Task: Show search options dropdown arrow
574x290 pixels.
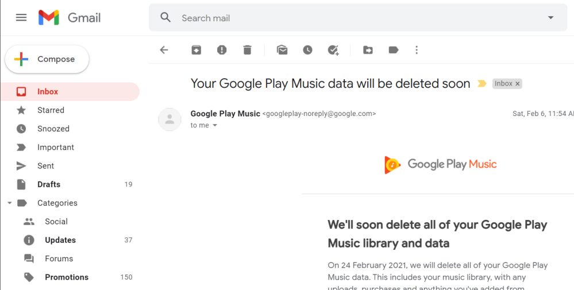Action: [550, 18]
